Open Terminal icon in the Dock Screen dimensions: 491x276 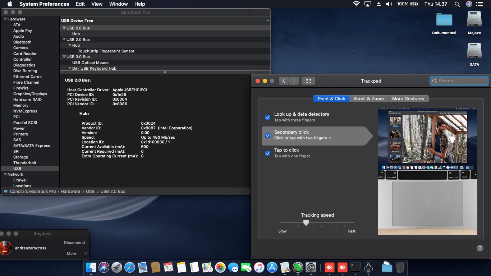click(x=355, y=267)
